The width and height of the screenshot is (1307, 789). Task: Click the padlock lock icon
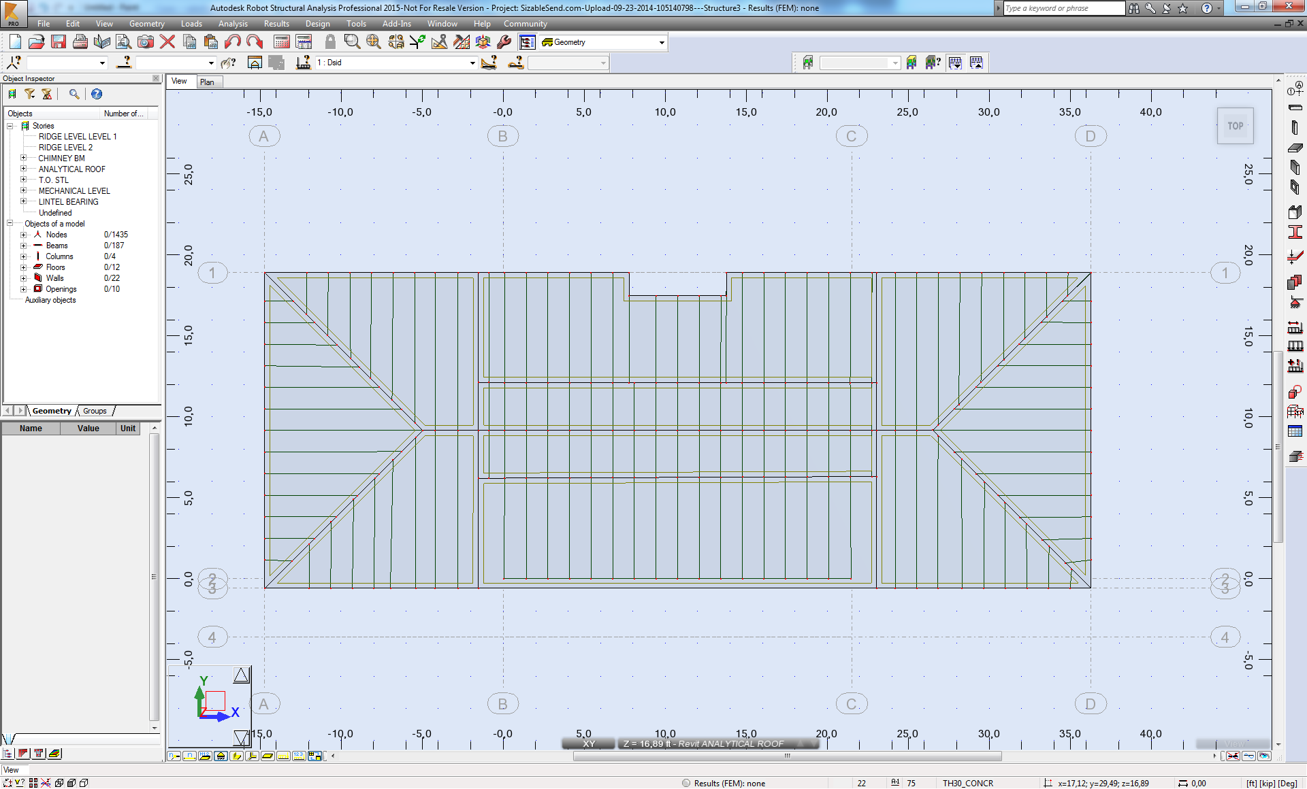[330, 42]
